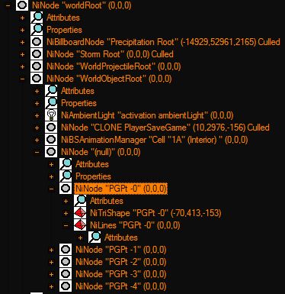This screenshot has width=285, height=294.
Task: Click the NiAmbientLight lightbulb icon
Action: (x=51, y=115)
